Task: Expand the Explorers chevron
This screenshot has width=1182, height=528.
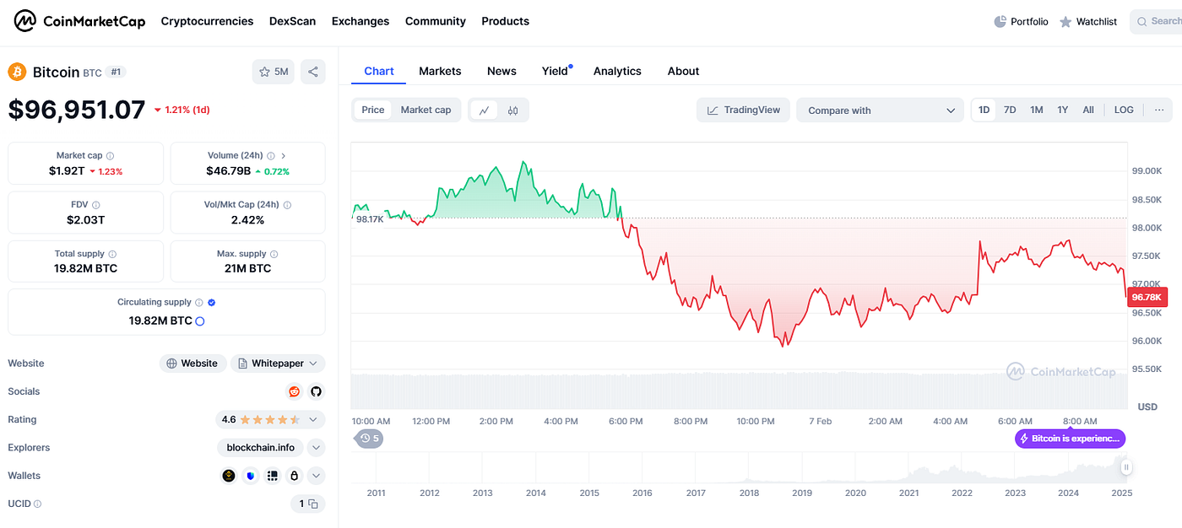Action: click(x=316, y=448)
